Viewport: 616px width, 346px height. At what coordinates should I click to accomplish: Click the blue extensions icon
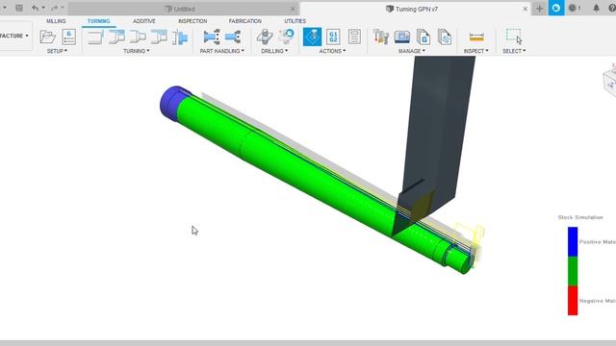coord(556,8)
